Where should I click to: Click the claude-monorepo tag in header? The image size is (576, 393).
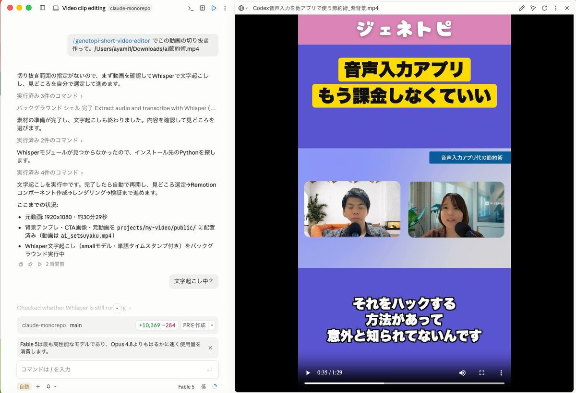pos(130,8)
